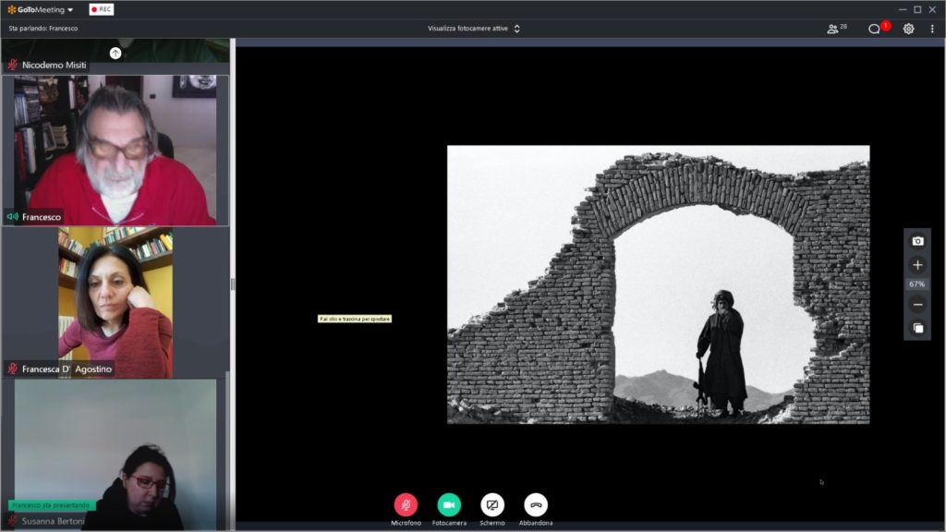Select Susanna Bertoni video thumbnail
This screenshot has height=532, width=946.
[x=115, y=454]
